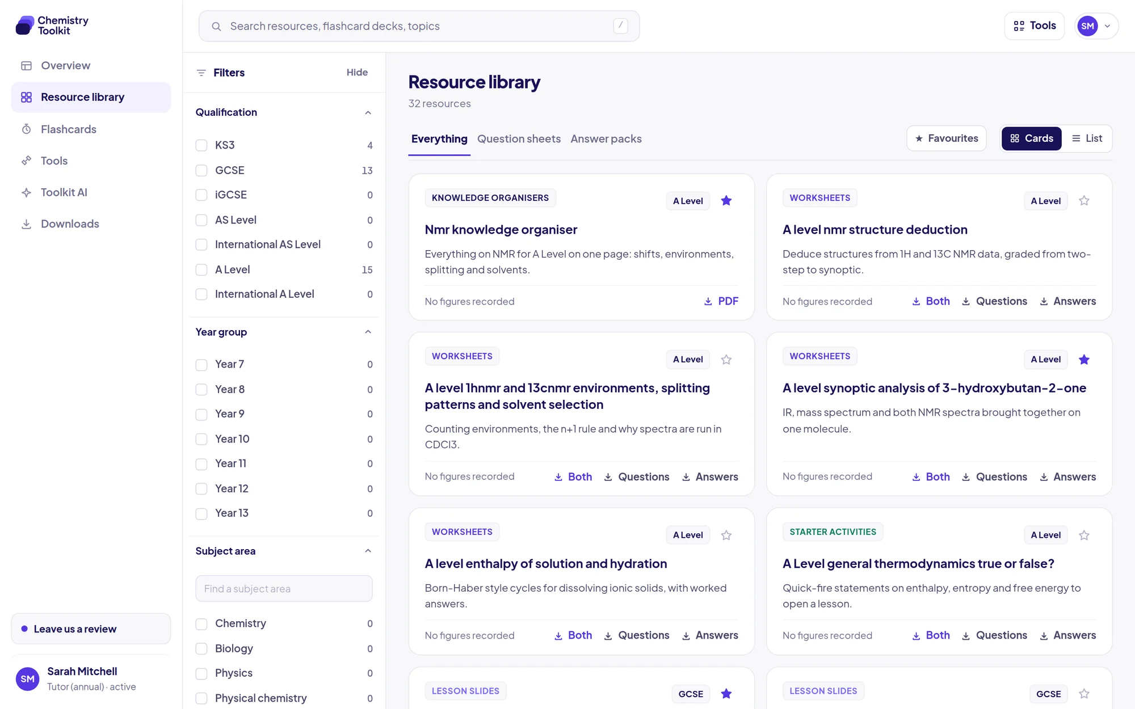The width and height of the screenshot is (1135, 709).
Task: Open Downloads in the sidebar
Action: pos(91,224)
